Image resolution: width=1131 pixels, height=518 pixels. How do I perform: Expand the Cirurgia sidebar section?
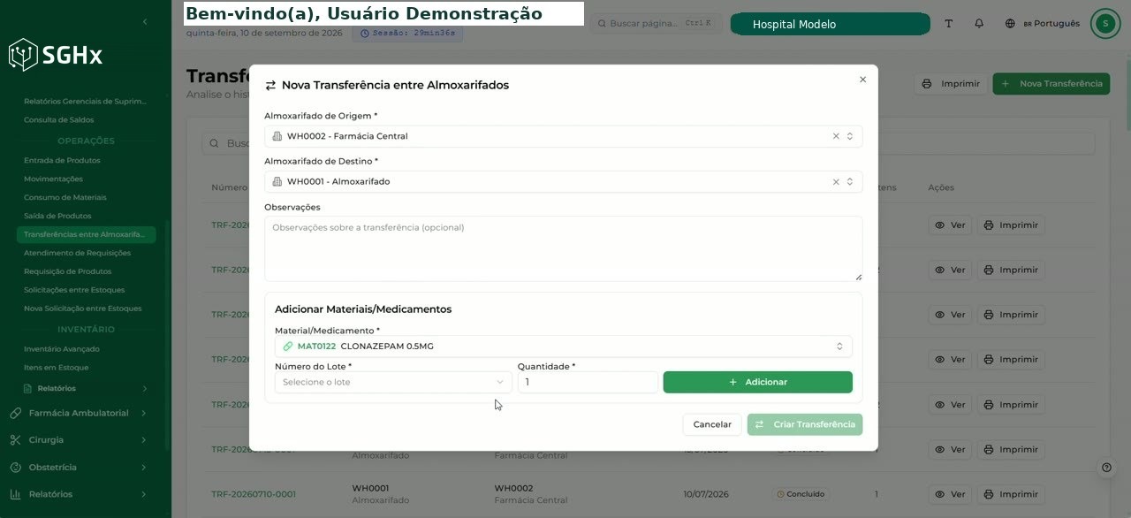(79, 440)
